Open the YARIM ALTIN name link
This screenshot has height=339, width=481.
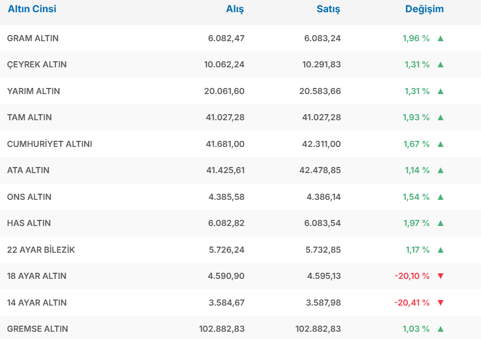click(33, 91)
